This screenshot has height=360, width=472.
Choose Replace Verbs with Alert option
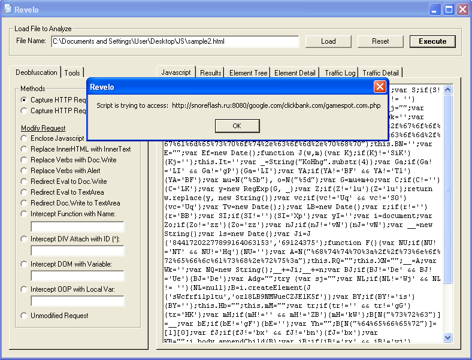pos(24,171)
